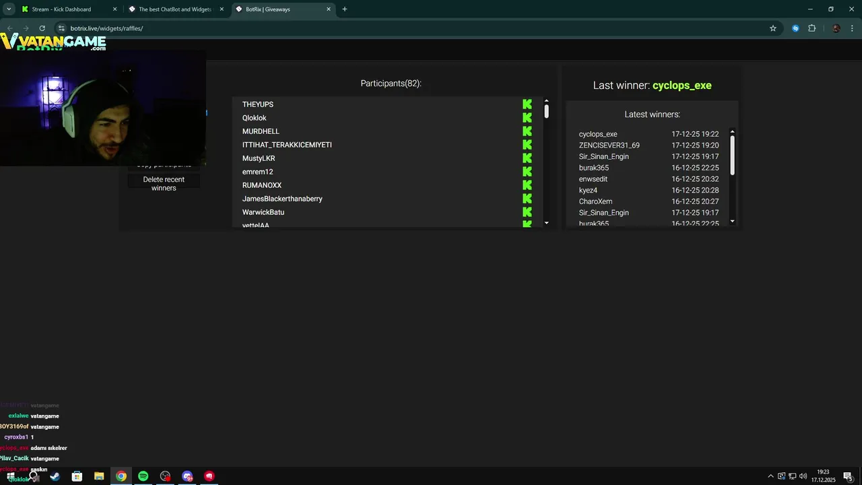Open a new browser tab
The height and width of the screenshot is (485, 862).
click(x=345, y=9)
